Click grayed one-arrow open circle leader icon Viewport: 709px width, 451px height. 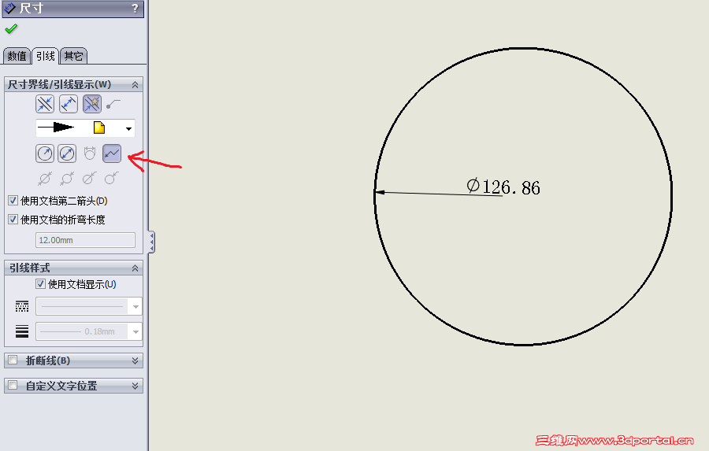(x=112, y=179)
